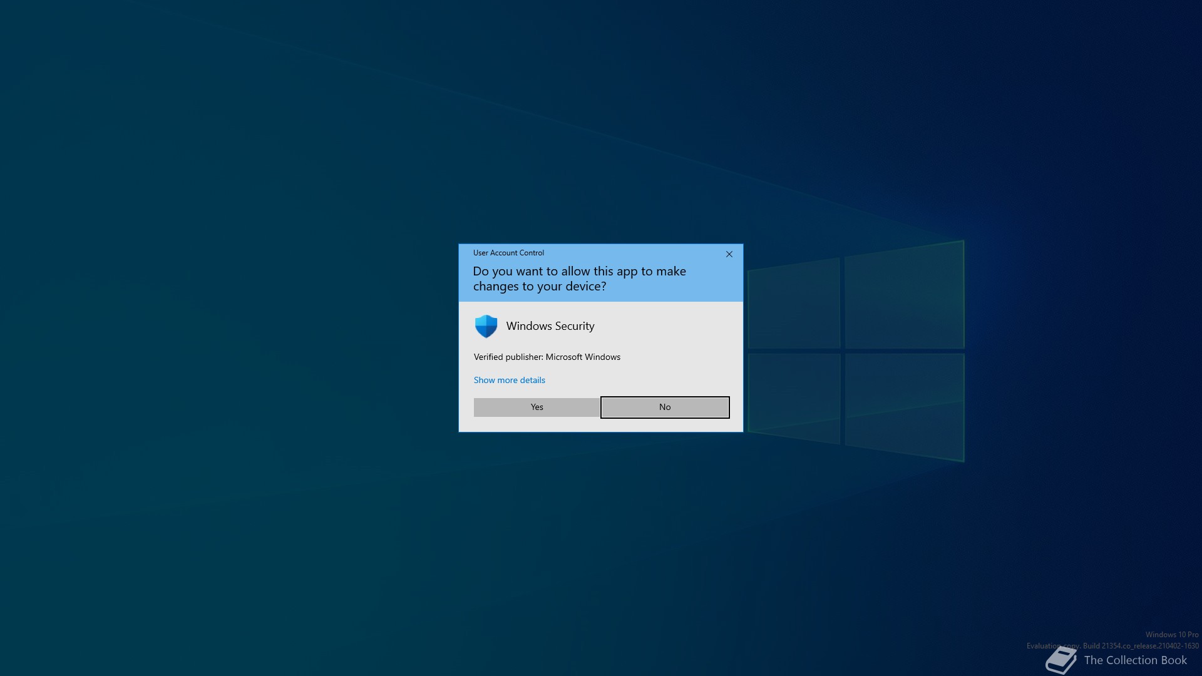Open the Show more details link

point(509,380)
